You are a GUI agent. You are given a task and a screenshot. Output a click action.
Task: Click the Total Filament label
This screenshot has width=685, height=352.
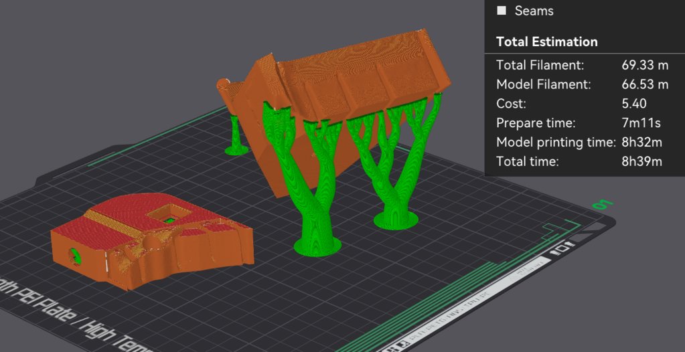pos(540,66)
